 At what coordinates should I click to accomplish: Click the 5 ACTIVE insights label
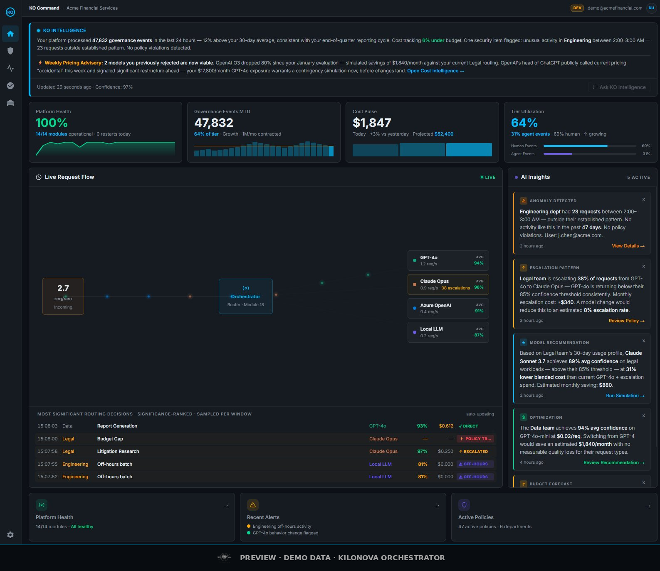(638, 177)
